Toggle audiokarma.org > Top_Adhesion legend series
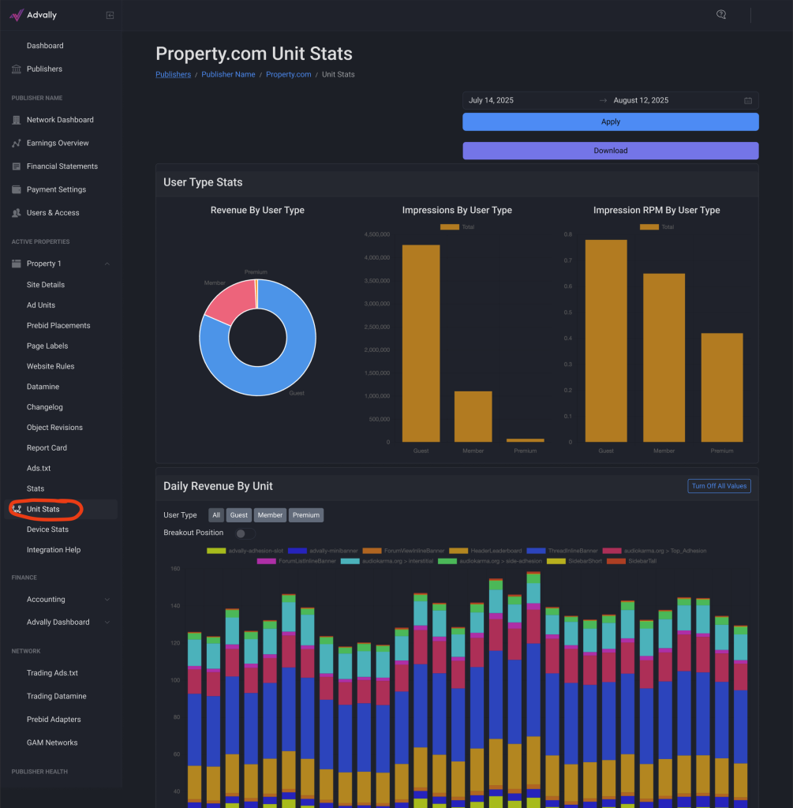This screenshot has width=793, height=808. 654,551
